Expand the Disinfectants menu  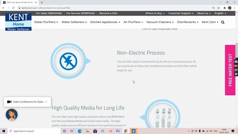(x=187, y=22)
